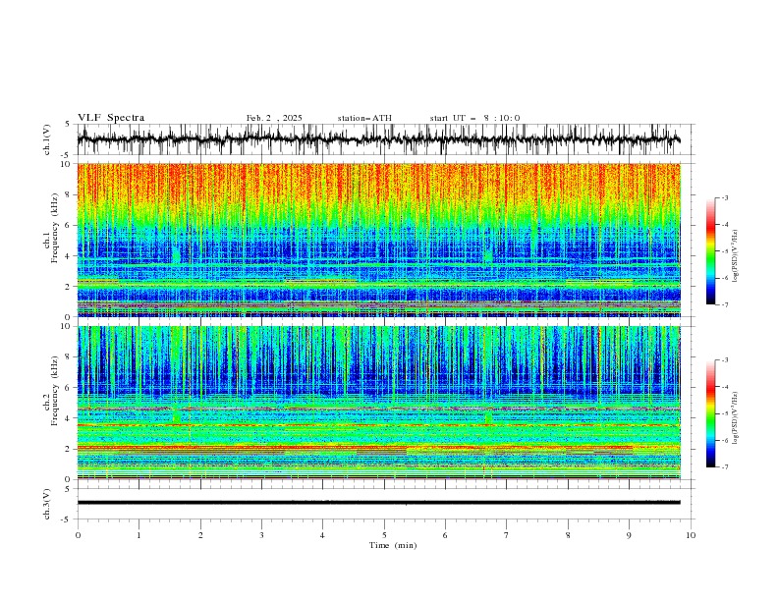Click the '-7' label on ch.2 colorbar
This screenshot has width=778, height=601.
pos(725,466)
